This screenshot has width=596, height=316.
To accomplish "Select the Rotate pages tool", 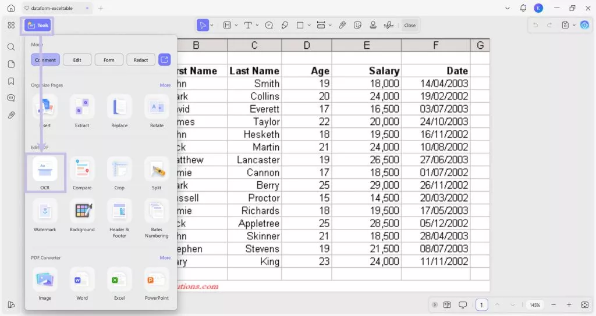I will pos(157,111).
